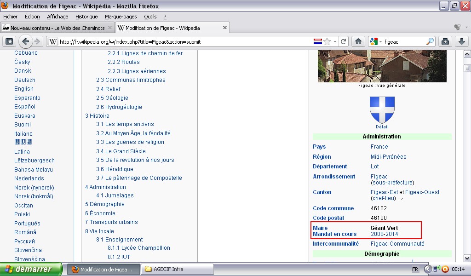Open the English language link

[x=24, y=89]
